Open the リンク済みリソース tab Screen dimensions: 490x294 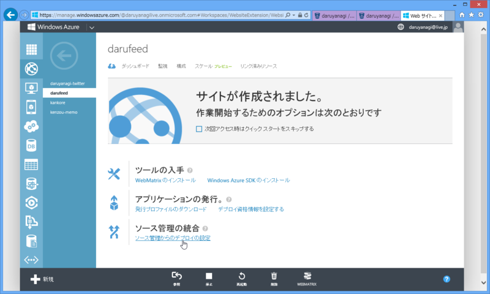[258, 66]
